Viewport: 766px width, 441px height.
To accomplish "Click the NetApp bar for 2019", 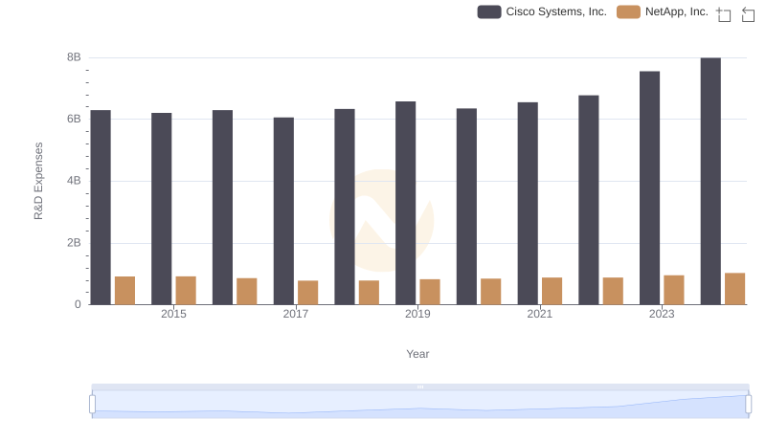I will point(430,292).
